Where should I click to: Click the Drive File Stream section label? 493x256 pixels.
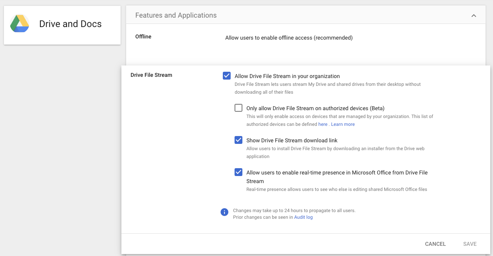point(151,75)
